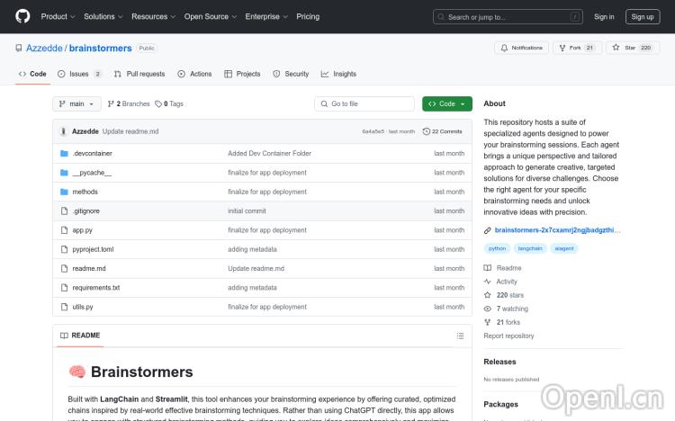Image resolution: width=675 pixels, height=421 pixels.
Task: Switch to the Pull requests tab
Action: coord(139,74)
